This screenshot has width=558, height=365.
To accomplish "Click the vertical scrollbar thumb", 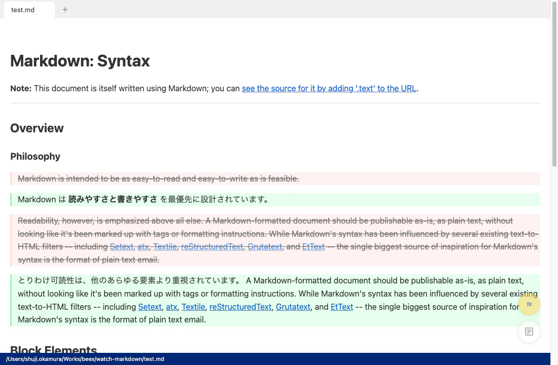I will point(554,84).
